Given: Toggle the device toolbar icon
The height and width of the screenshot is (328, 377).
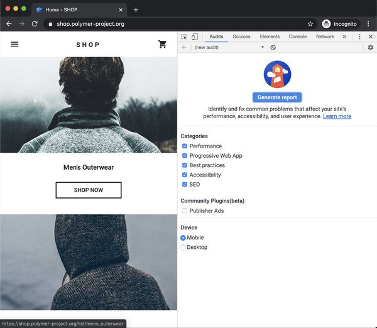Looking at the screenshot, I should pos(195,37).
